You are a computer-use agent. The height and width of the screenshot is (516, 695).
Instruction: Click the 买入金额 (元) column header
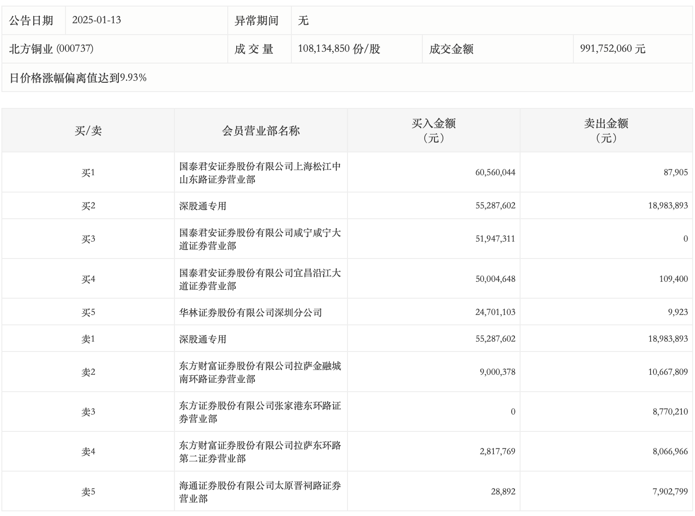(433, 130)
